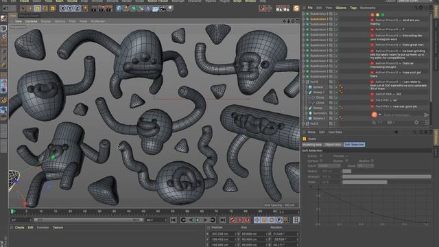Go to end of animation
Viewport: 439px width, 247px height.
222,220
